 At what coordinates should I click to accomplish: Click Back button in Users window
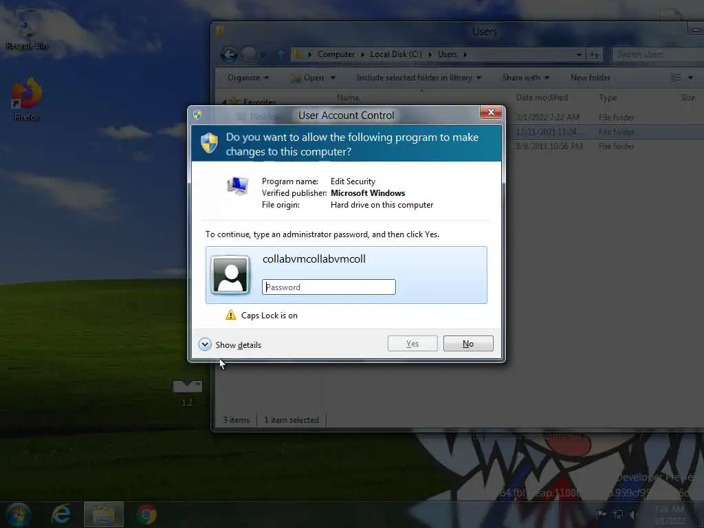pyautogui.click(x=229, y=55)
